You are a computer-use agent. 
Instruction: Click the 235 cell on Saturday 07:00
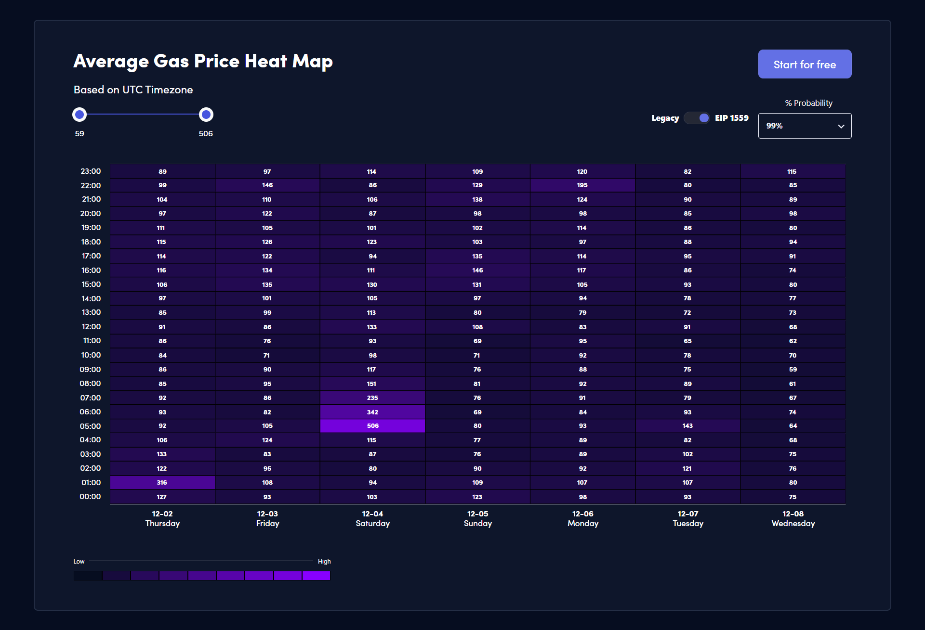click(372, 398)
